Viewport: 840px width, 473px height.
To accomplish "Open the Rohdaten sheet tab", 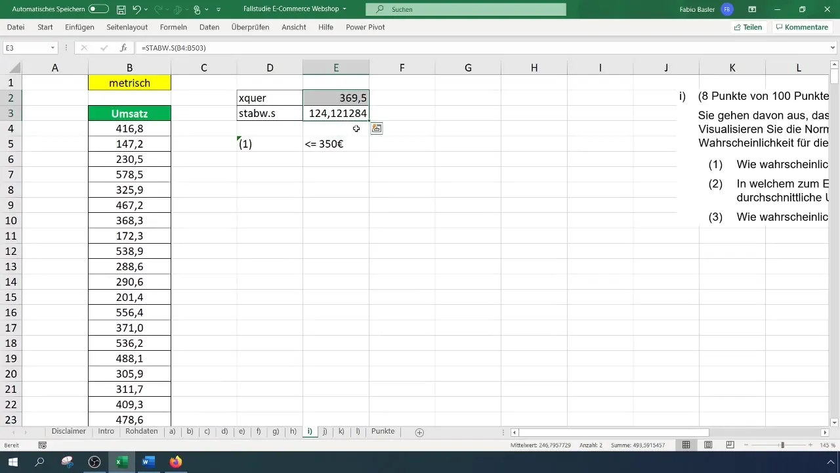I will pos(141,432).
